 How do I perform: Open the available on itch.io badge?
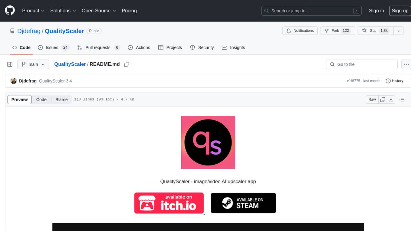[x=169, y=203]
